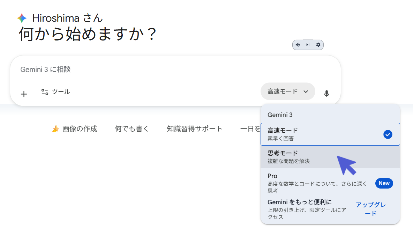The width and height of the screenshot is (413, 228).
Task: Click the plus icon to attach files
Action: pyautogui.click(x=24, y=94)
